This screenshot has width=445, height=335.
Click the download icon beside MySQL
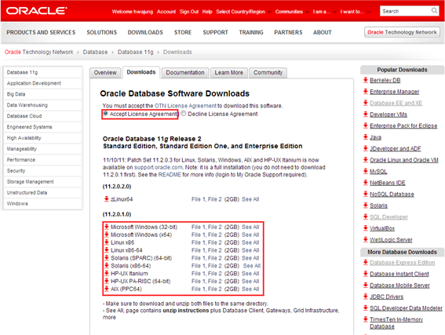[366, 171]
